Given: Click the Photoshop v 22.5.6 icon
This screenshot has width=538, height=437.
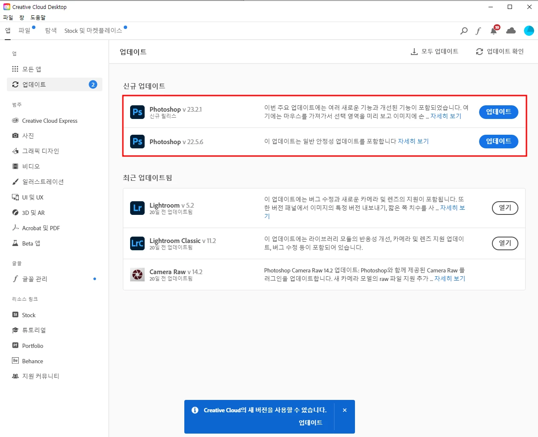Looking at the screenshot, I should point(137,141).
